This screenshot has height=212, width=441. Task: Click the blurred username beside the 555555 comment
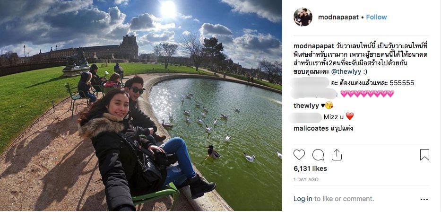pyautogui.click(x=310, y=82)
